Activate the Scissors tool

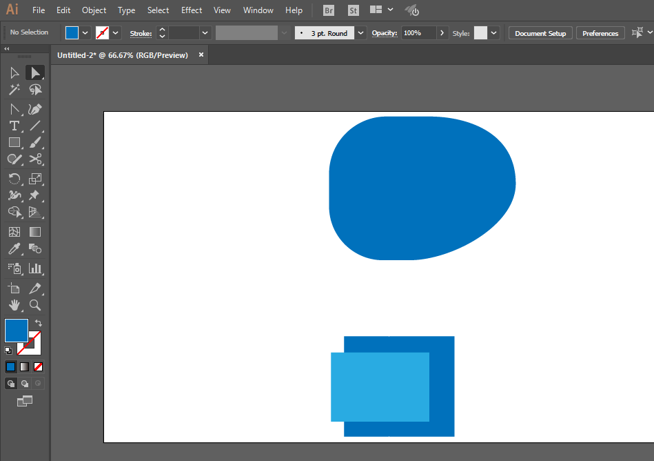(35, 159)
